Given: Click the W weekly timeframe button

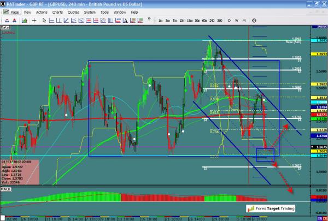Looking at the screenshot, I should [236, 21].
